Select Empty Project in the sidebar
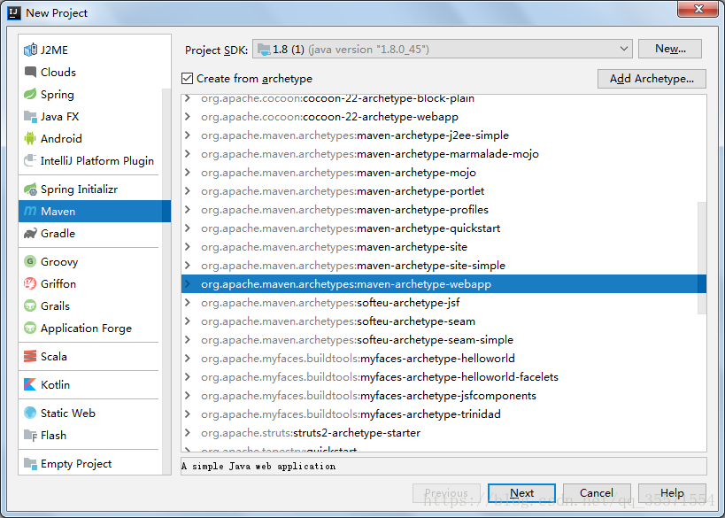The image size is (725, 518). (x=90, y=463)
